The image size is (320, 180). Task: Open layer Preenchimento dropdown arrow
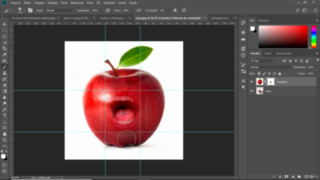[317, 73]
